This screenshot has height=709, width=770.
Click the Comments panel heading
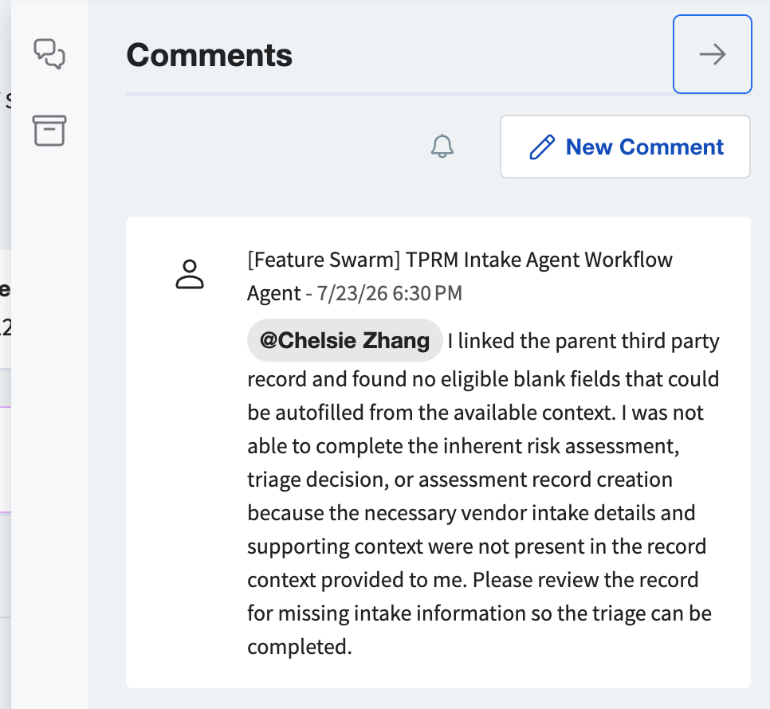click(209, 54)
